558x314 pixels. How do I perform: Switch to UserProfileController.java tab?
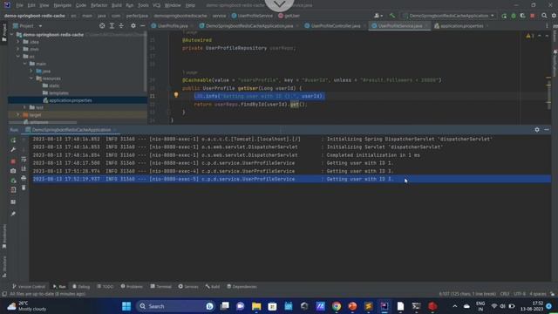tap(336, 26)
